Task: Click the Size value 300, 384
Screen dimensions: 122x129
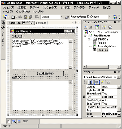Action: 110,97
